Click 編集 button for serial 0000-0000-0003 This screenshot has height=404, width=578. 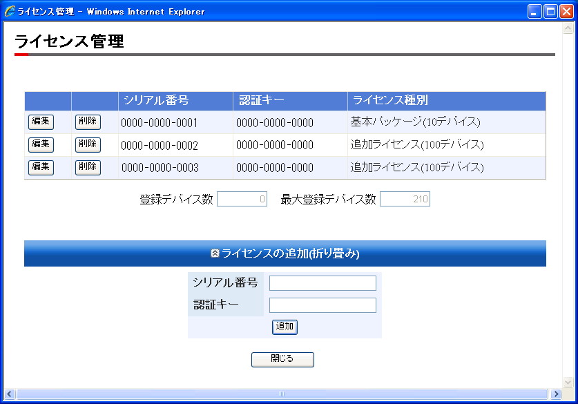41,167
